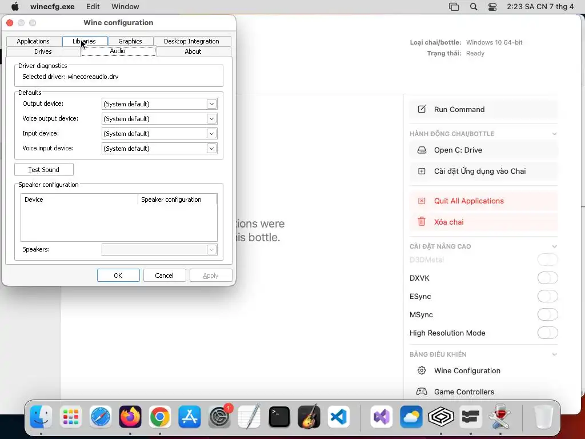This screenshot has height=439, width=585.
Task: Open the Apple menu
Action: tap(15, 7)
